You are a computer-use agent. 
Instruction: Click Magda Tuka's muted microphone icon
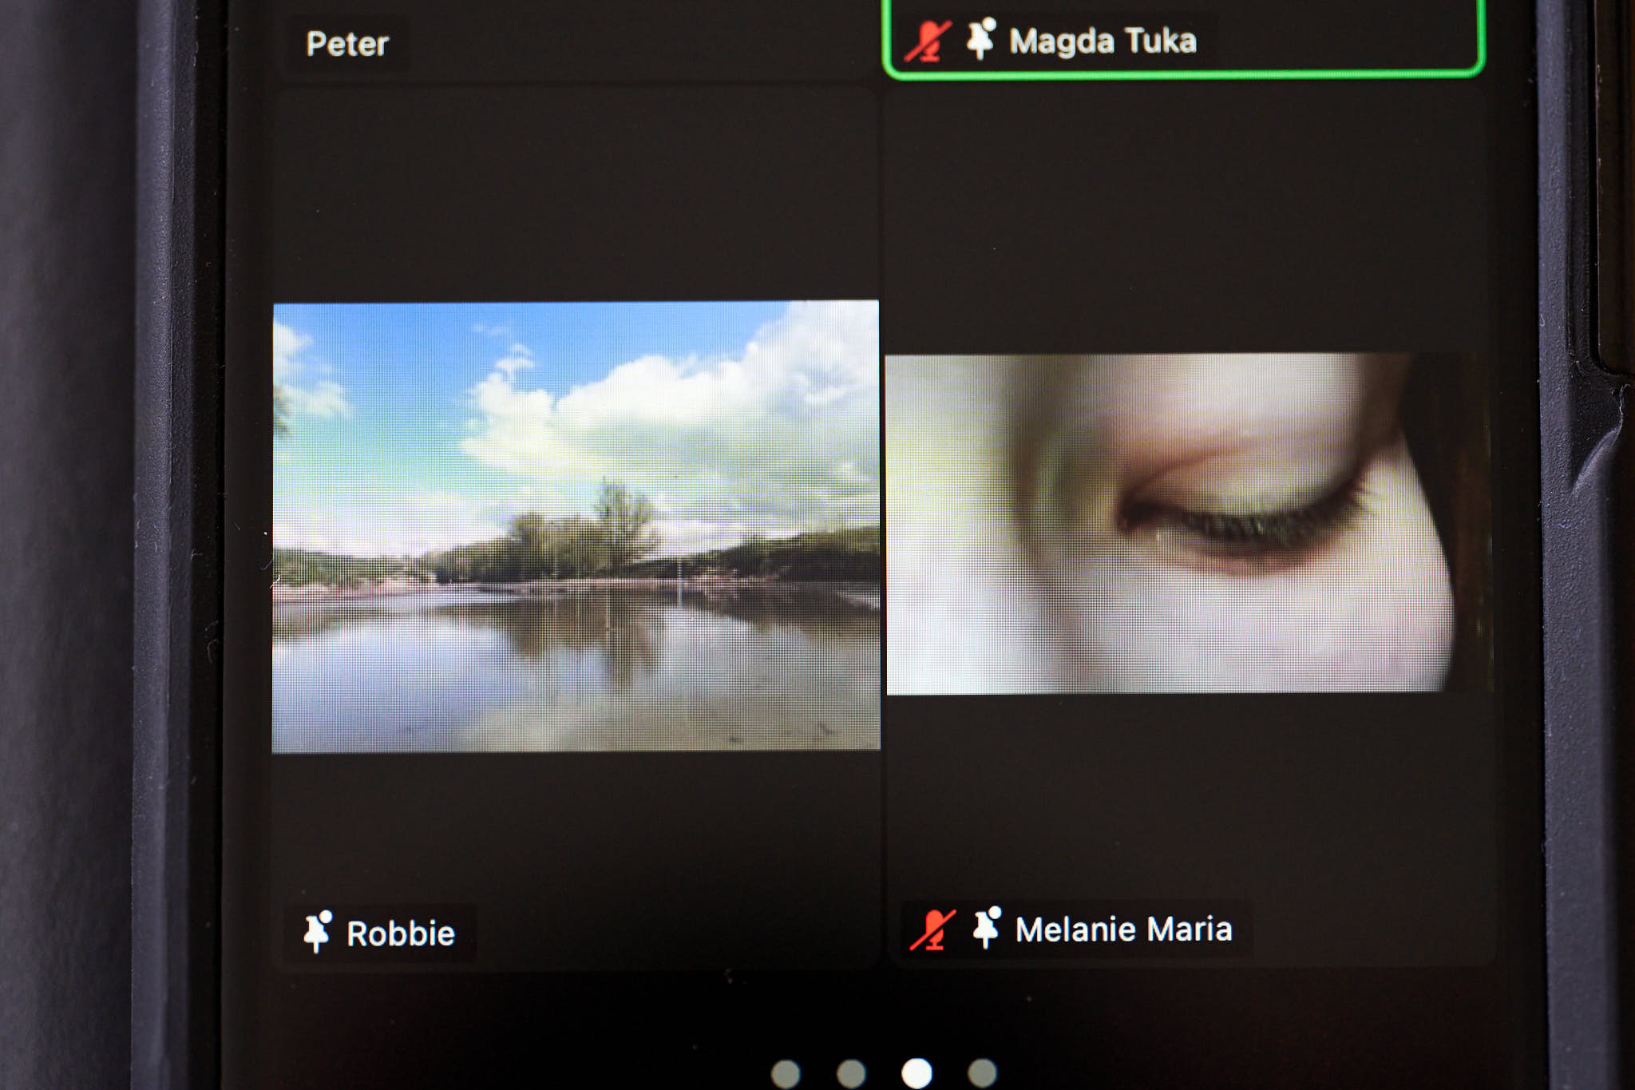[x=927, y=41]
